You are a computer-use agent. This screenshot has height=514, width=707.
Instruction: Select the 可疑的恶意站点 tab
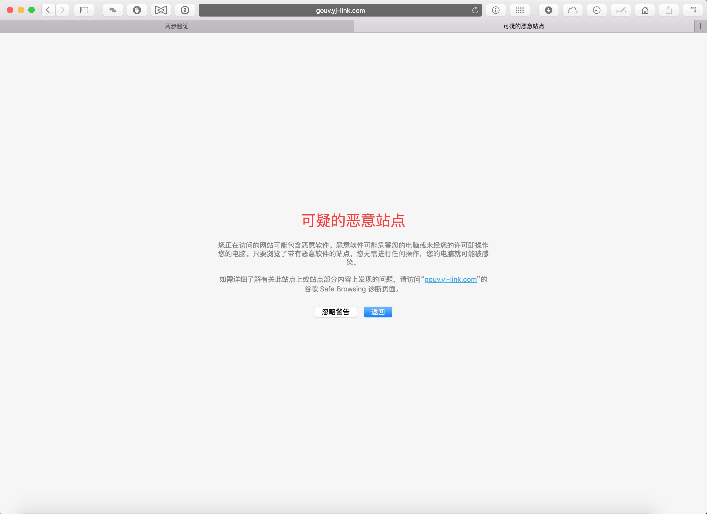point(523,26)
